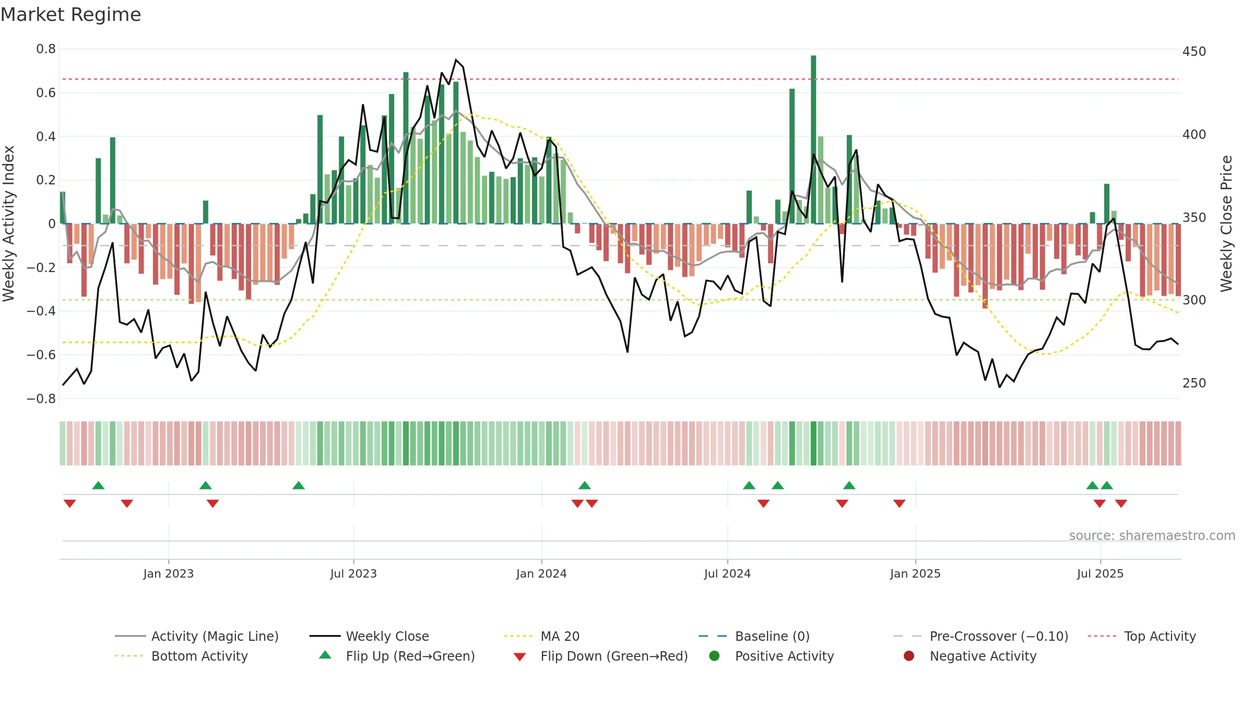Click the Jan 2023 x-axis label

[169, 573]
